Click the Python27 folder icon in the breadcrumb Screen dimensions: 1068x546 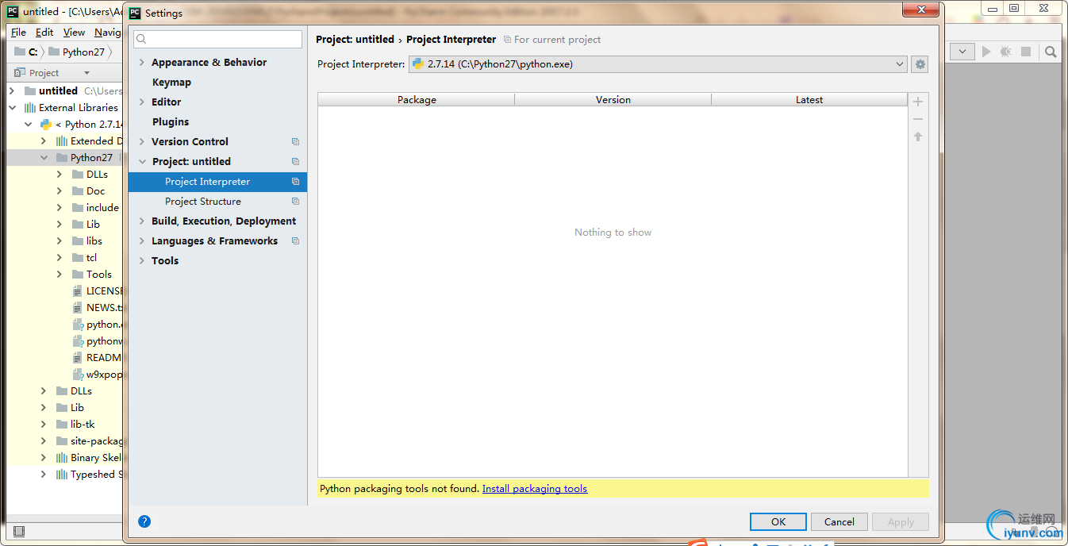tap(54, 52)
